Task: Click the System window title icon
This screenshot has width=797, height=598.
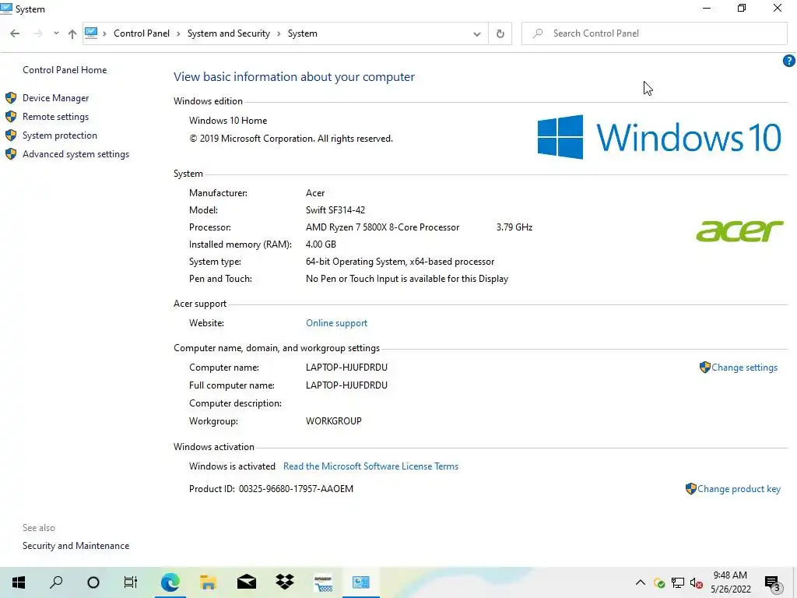Action: tap(6, 9)
